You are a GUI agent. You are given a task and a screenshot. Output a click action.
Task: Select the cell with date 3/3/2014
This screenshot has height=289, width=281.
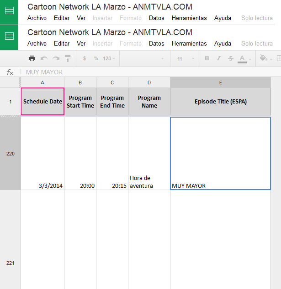point(42,154)
